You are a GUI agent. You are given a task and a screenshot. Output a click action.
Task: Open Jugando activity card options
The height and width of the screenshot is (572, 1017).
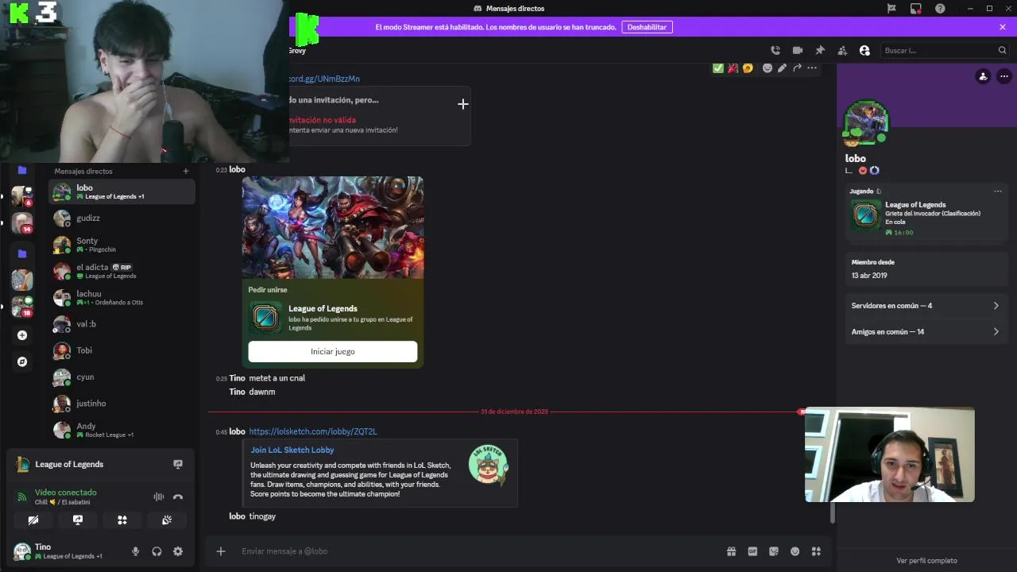pos(998,191)
